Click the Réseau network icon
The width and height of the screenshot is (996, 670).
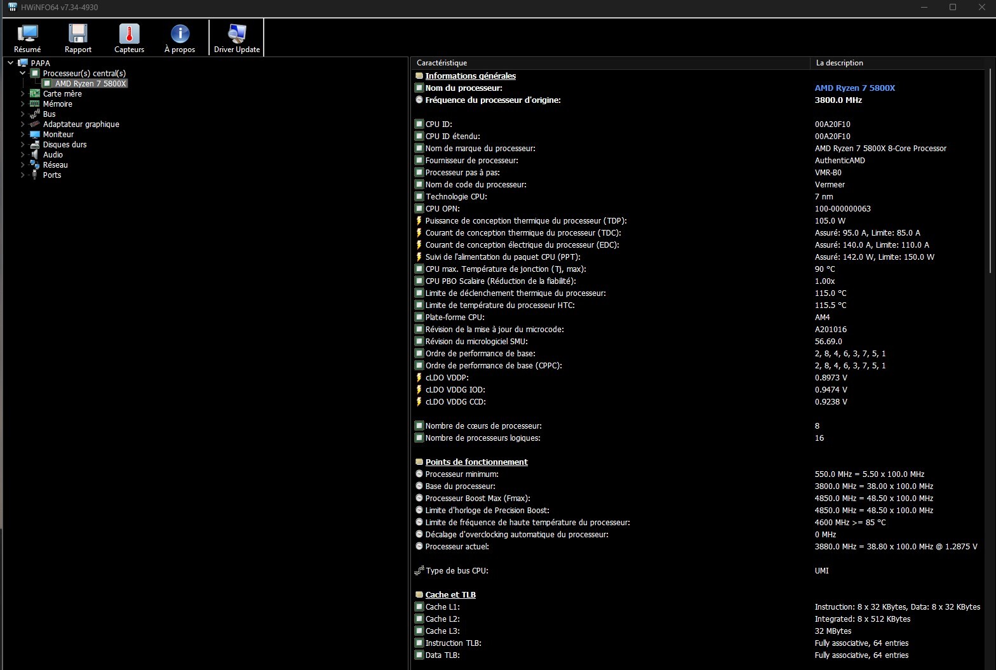point(35,164)
